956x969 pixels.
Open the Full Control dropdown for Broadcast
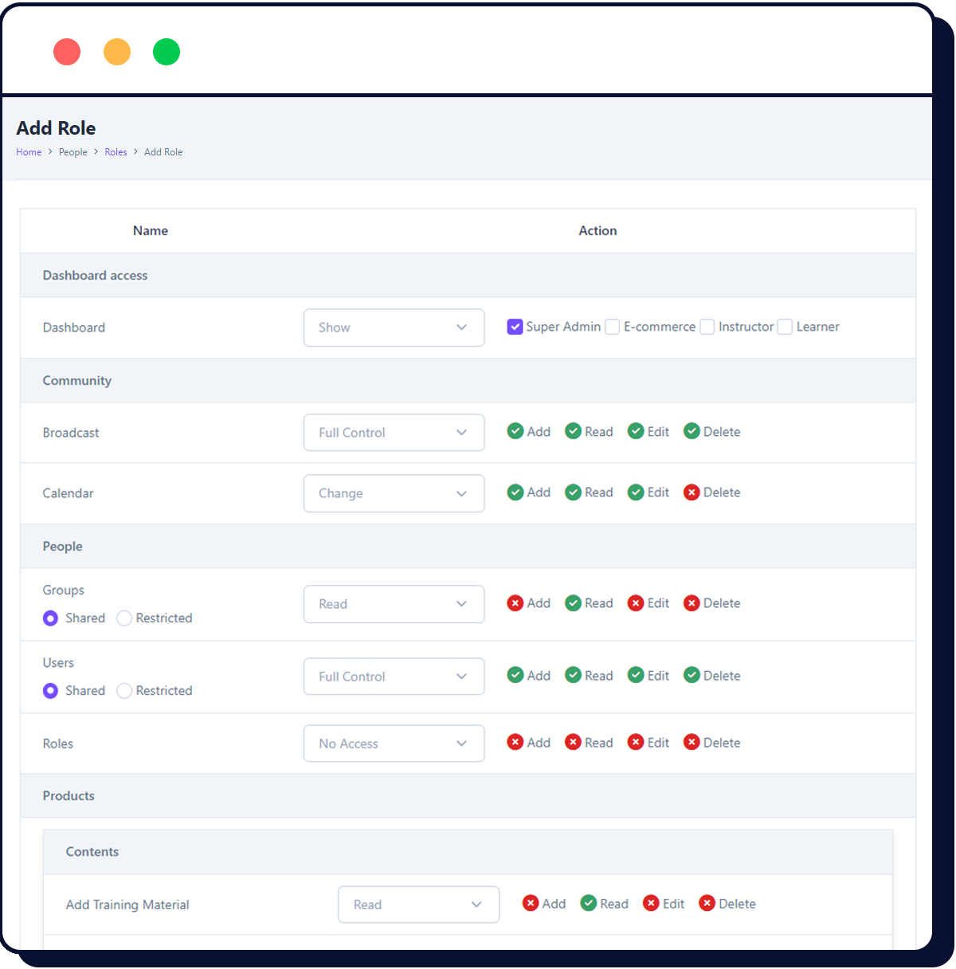point(394,432)
